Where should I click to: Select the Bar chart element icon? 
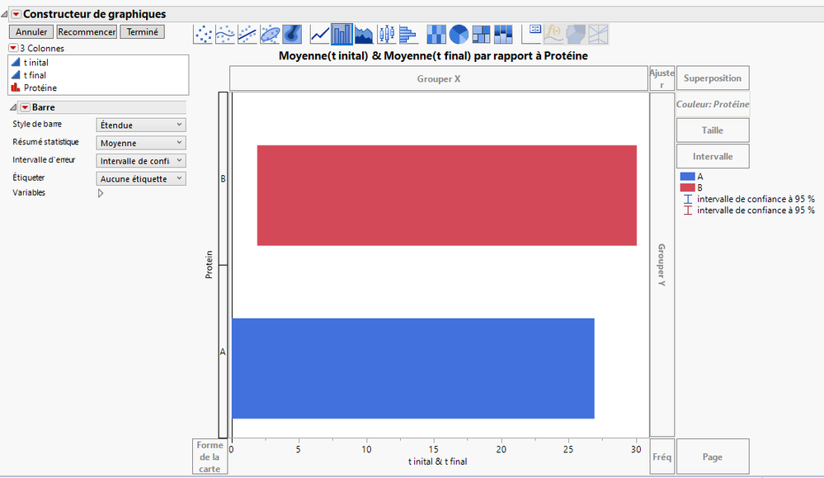341,35
